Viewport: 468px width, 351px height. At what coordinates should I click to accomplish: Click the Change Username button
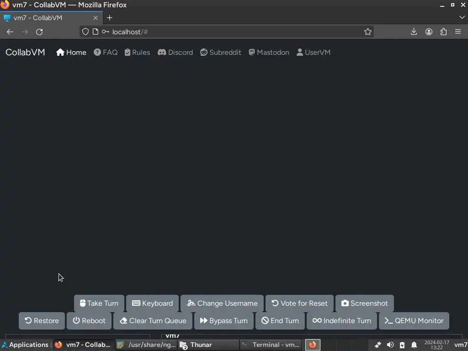click(222, 303)
